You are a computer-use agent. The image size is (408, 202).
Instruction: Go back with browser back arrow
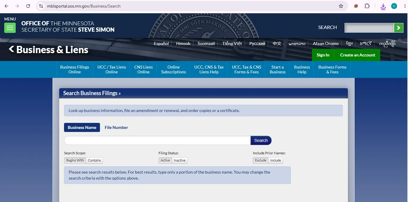6,6
